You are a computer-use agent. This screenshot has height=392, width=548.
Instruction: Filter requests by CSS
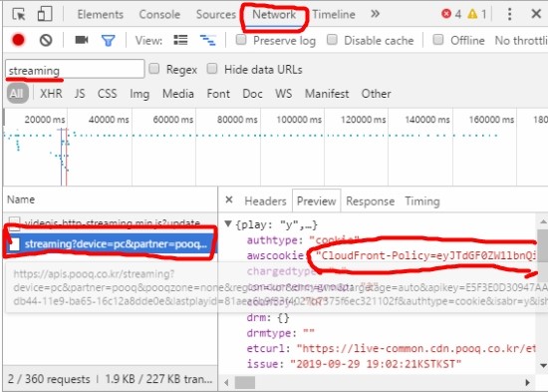[x=108, y=94]
